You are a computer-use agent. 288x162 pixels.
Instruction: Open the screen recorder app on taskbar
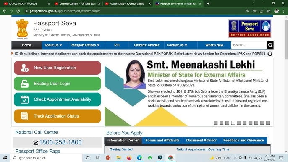pyautogui.click(x=160, y=158)
